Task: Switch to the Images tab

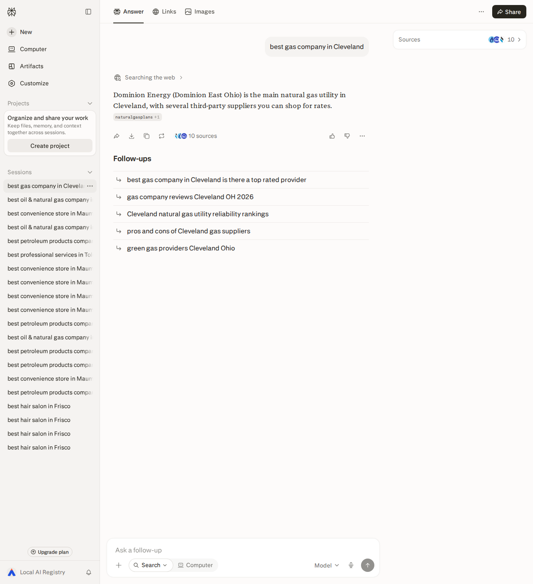Action: click(200, 12)
